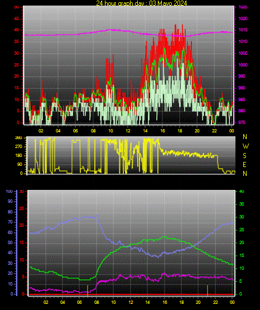Screen dimensions: 260x310
Task: Click the S wind direction label
Action: tap(244, 156)
